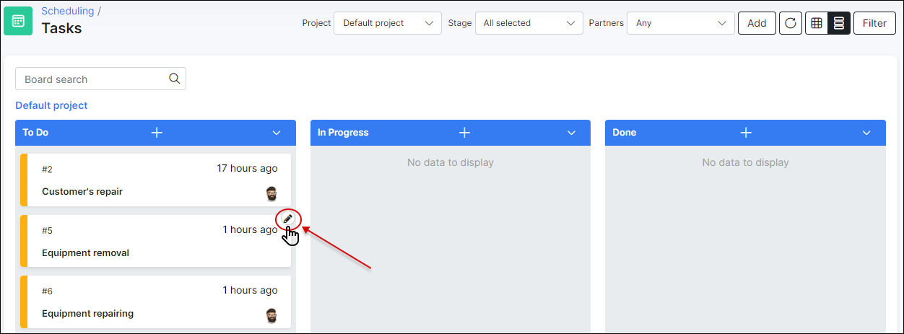Screen dimensions: 904x334
Task: Add a task with Done plus icon
Action: click(747, 133)
